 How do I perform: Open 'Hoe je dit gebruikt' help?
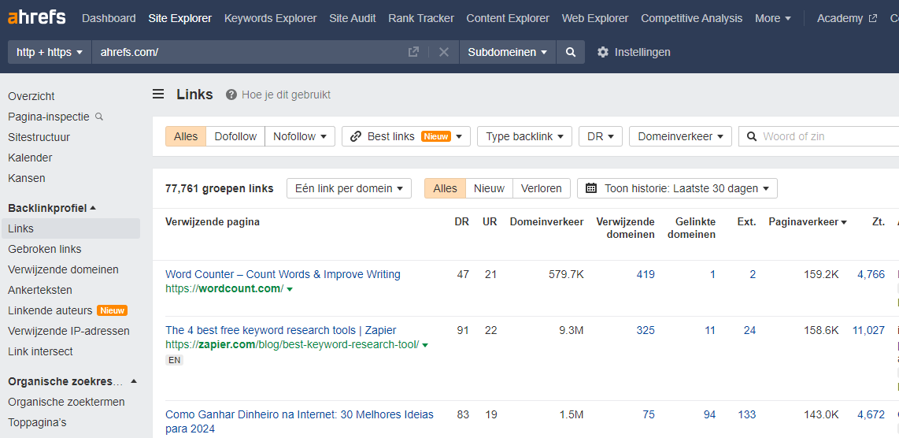coord(278,95)
